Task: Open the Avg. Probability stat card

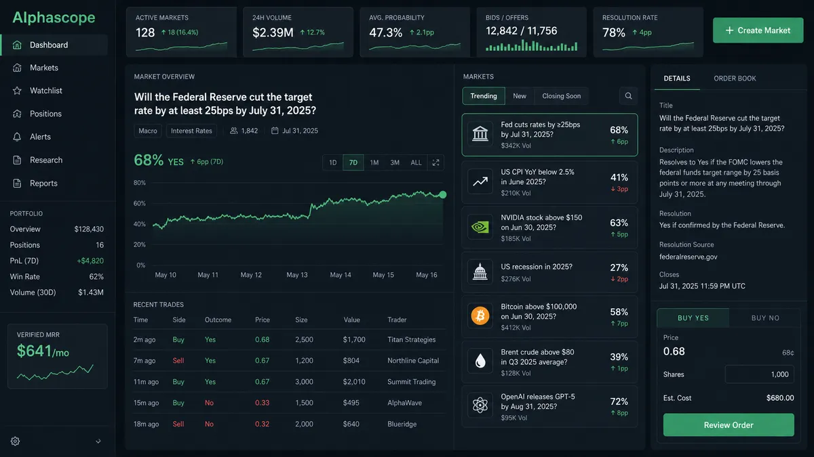Action: (x=415, y=32)
